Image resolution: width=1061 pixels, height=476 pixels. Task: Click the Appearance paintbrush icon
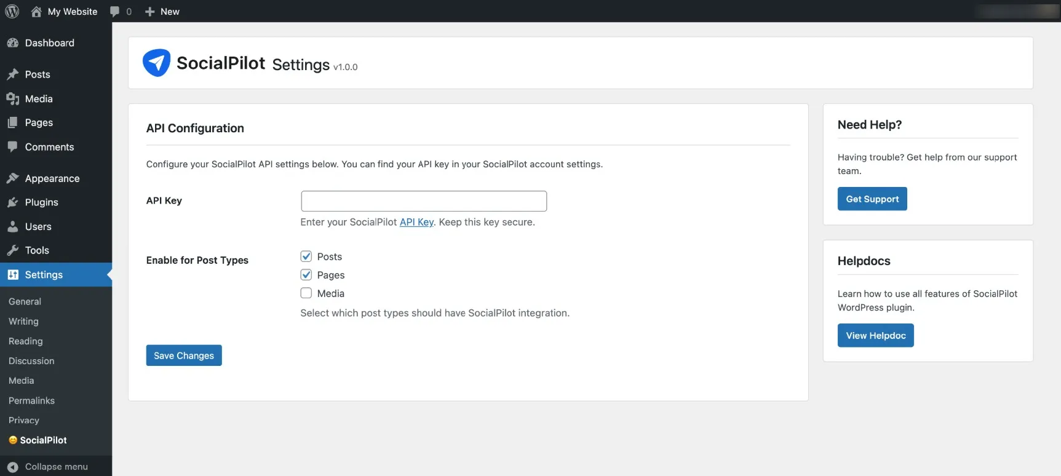(13, 178)
